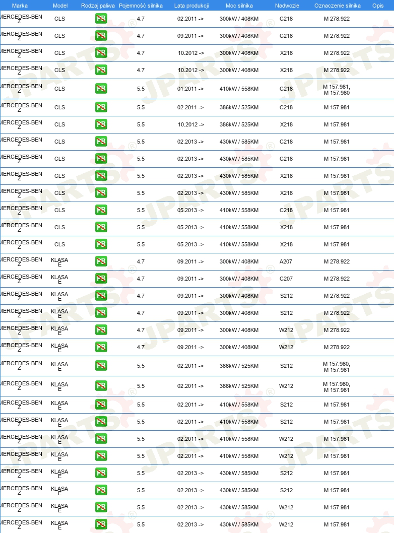Screen dimensions: 394x533
Task: Click the Moc silnika column header
Action: coord(239,6)
